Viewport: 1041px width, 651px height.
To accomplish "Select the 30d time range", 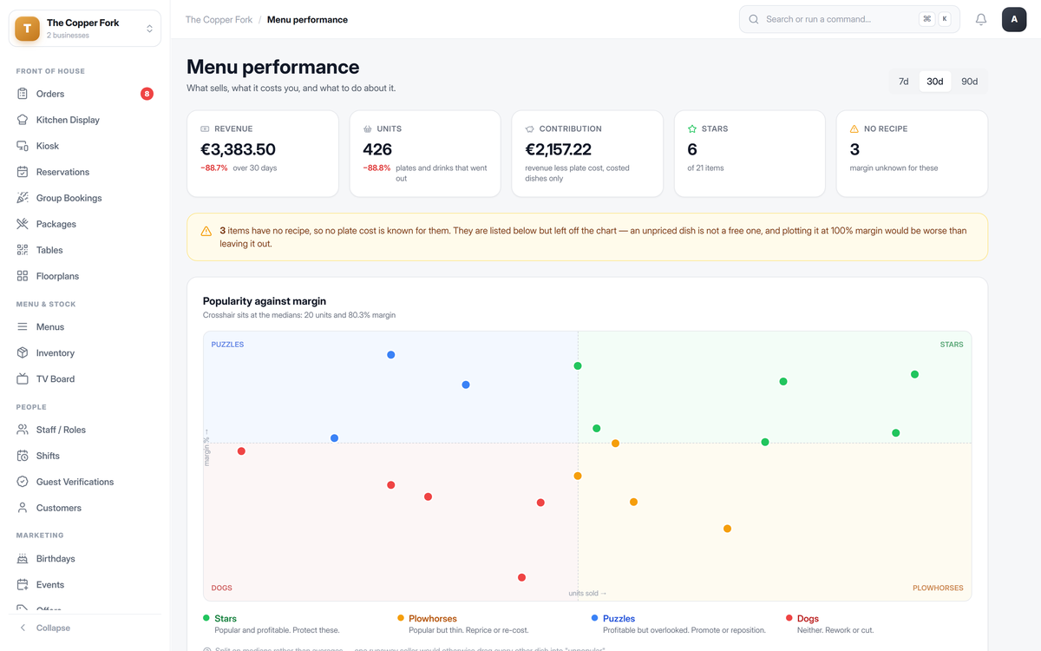I will pos(935,82).
